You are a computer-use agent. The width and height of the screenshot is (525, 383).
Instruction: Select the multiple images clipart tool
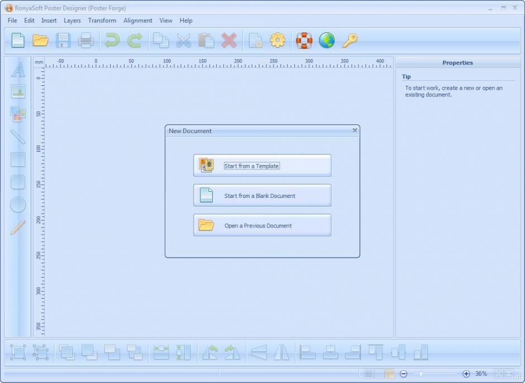18,114
